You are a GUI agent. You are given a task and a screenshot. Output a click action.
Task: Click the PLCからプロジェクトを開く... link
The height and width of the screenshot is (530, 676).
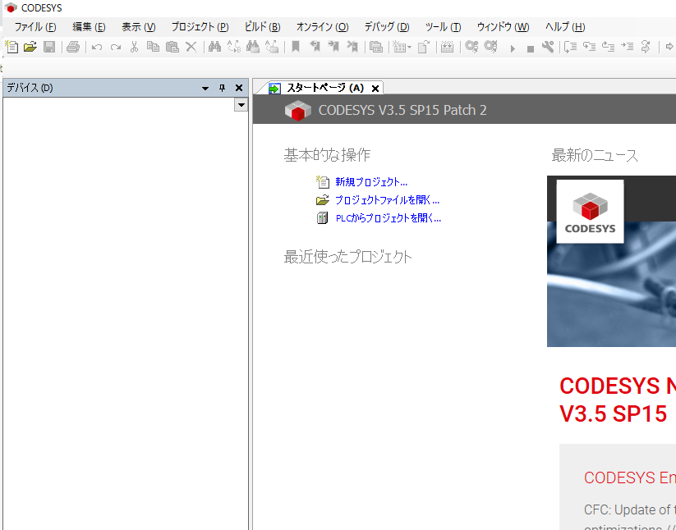tap(388, 218)
